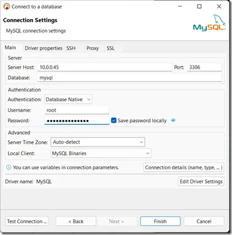Screen dimensions: 232x235
Task: Maximize the Connect to a database window
Action: tap(199, 7)
